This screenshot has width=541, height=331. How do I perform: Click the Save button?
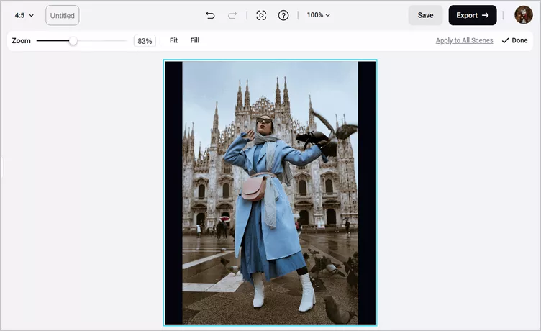click(x=425, y=15)
